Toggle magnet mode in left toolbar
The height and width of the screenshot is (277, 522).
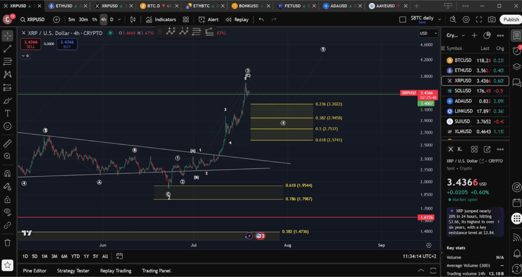point(7,174)
